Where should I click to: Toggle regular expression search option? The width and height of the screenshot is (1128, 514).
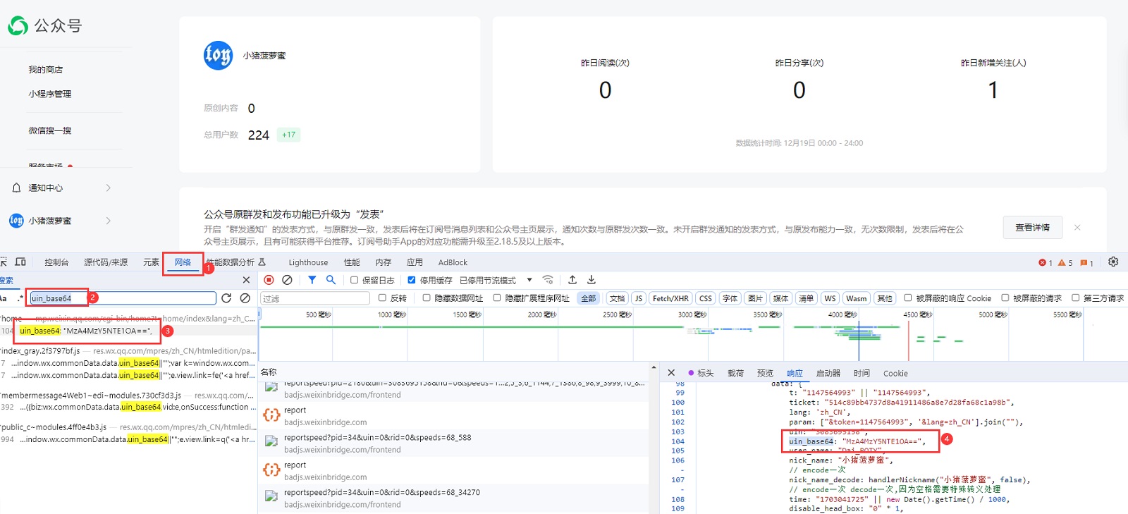(x=20, y=298)
